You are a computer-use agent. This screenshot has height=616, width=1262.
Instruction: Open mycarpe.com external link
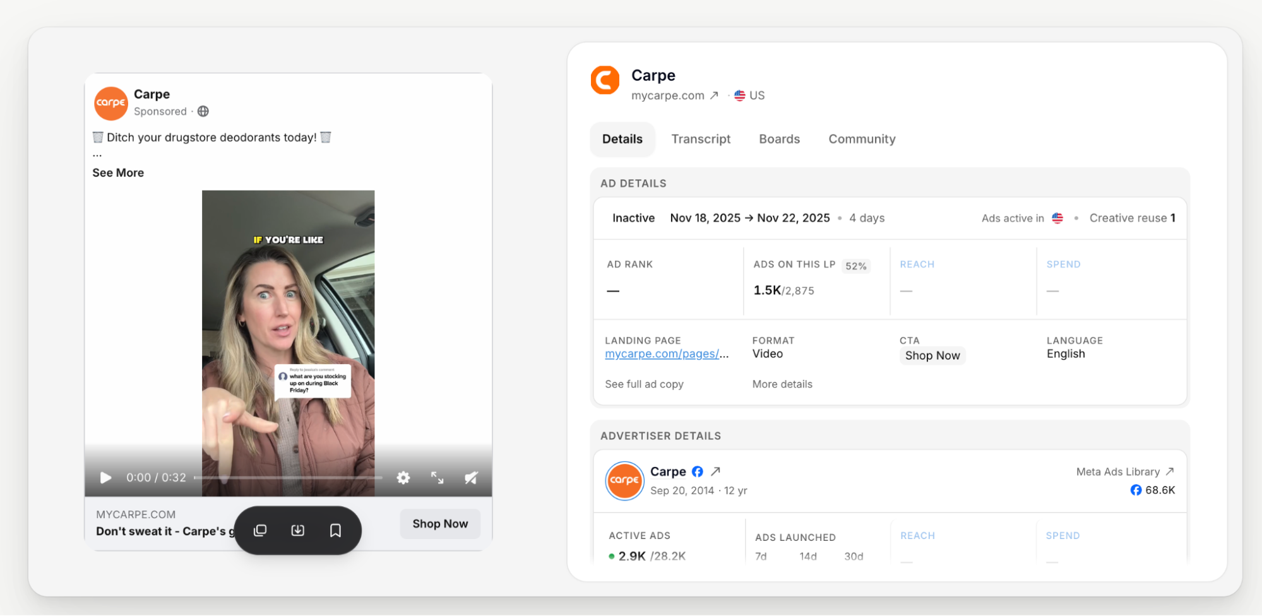pyautogui.click(x=675, y=95)
